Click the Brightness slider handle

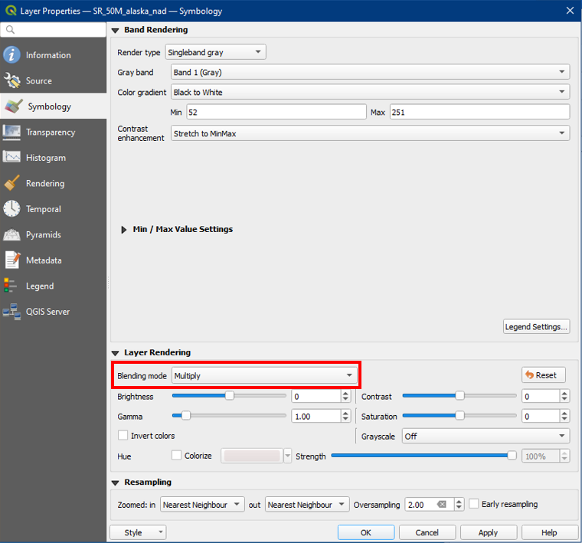(x=229, y=396)
